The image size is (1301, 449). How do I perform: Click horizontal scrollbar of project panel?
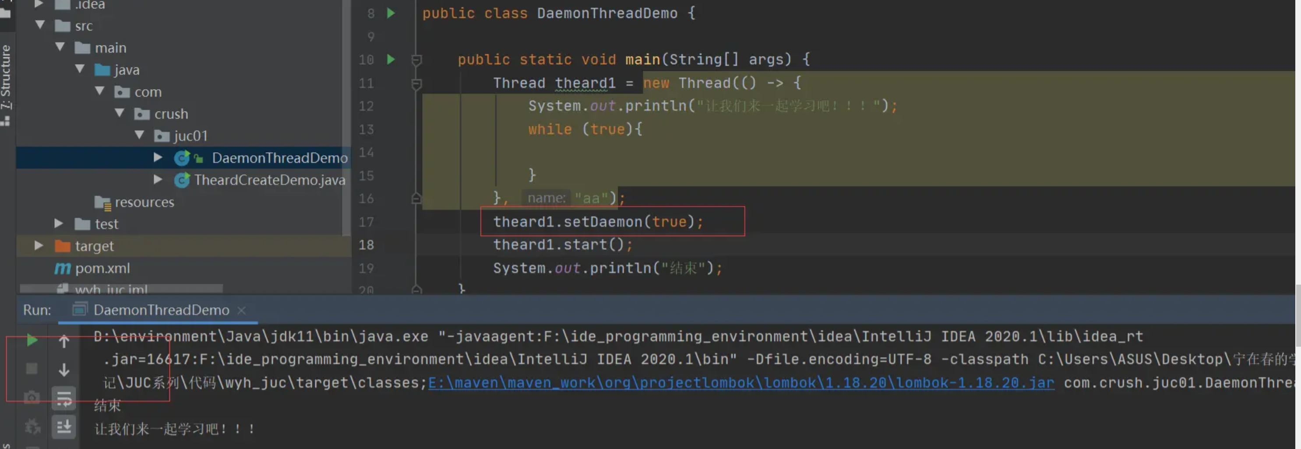click(121, 289)
